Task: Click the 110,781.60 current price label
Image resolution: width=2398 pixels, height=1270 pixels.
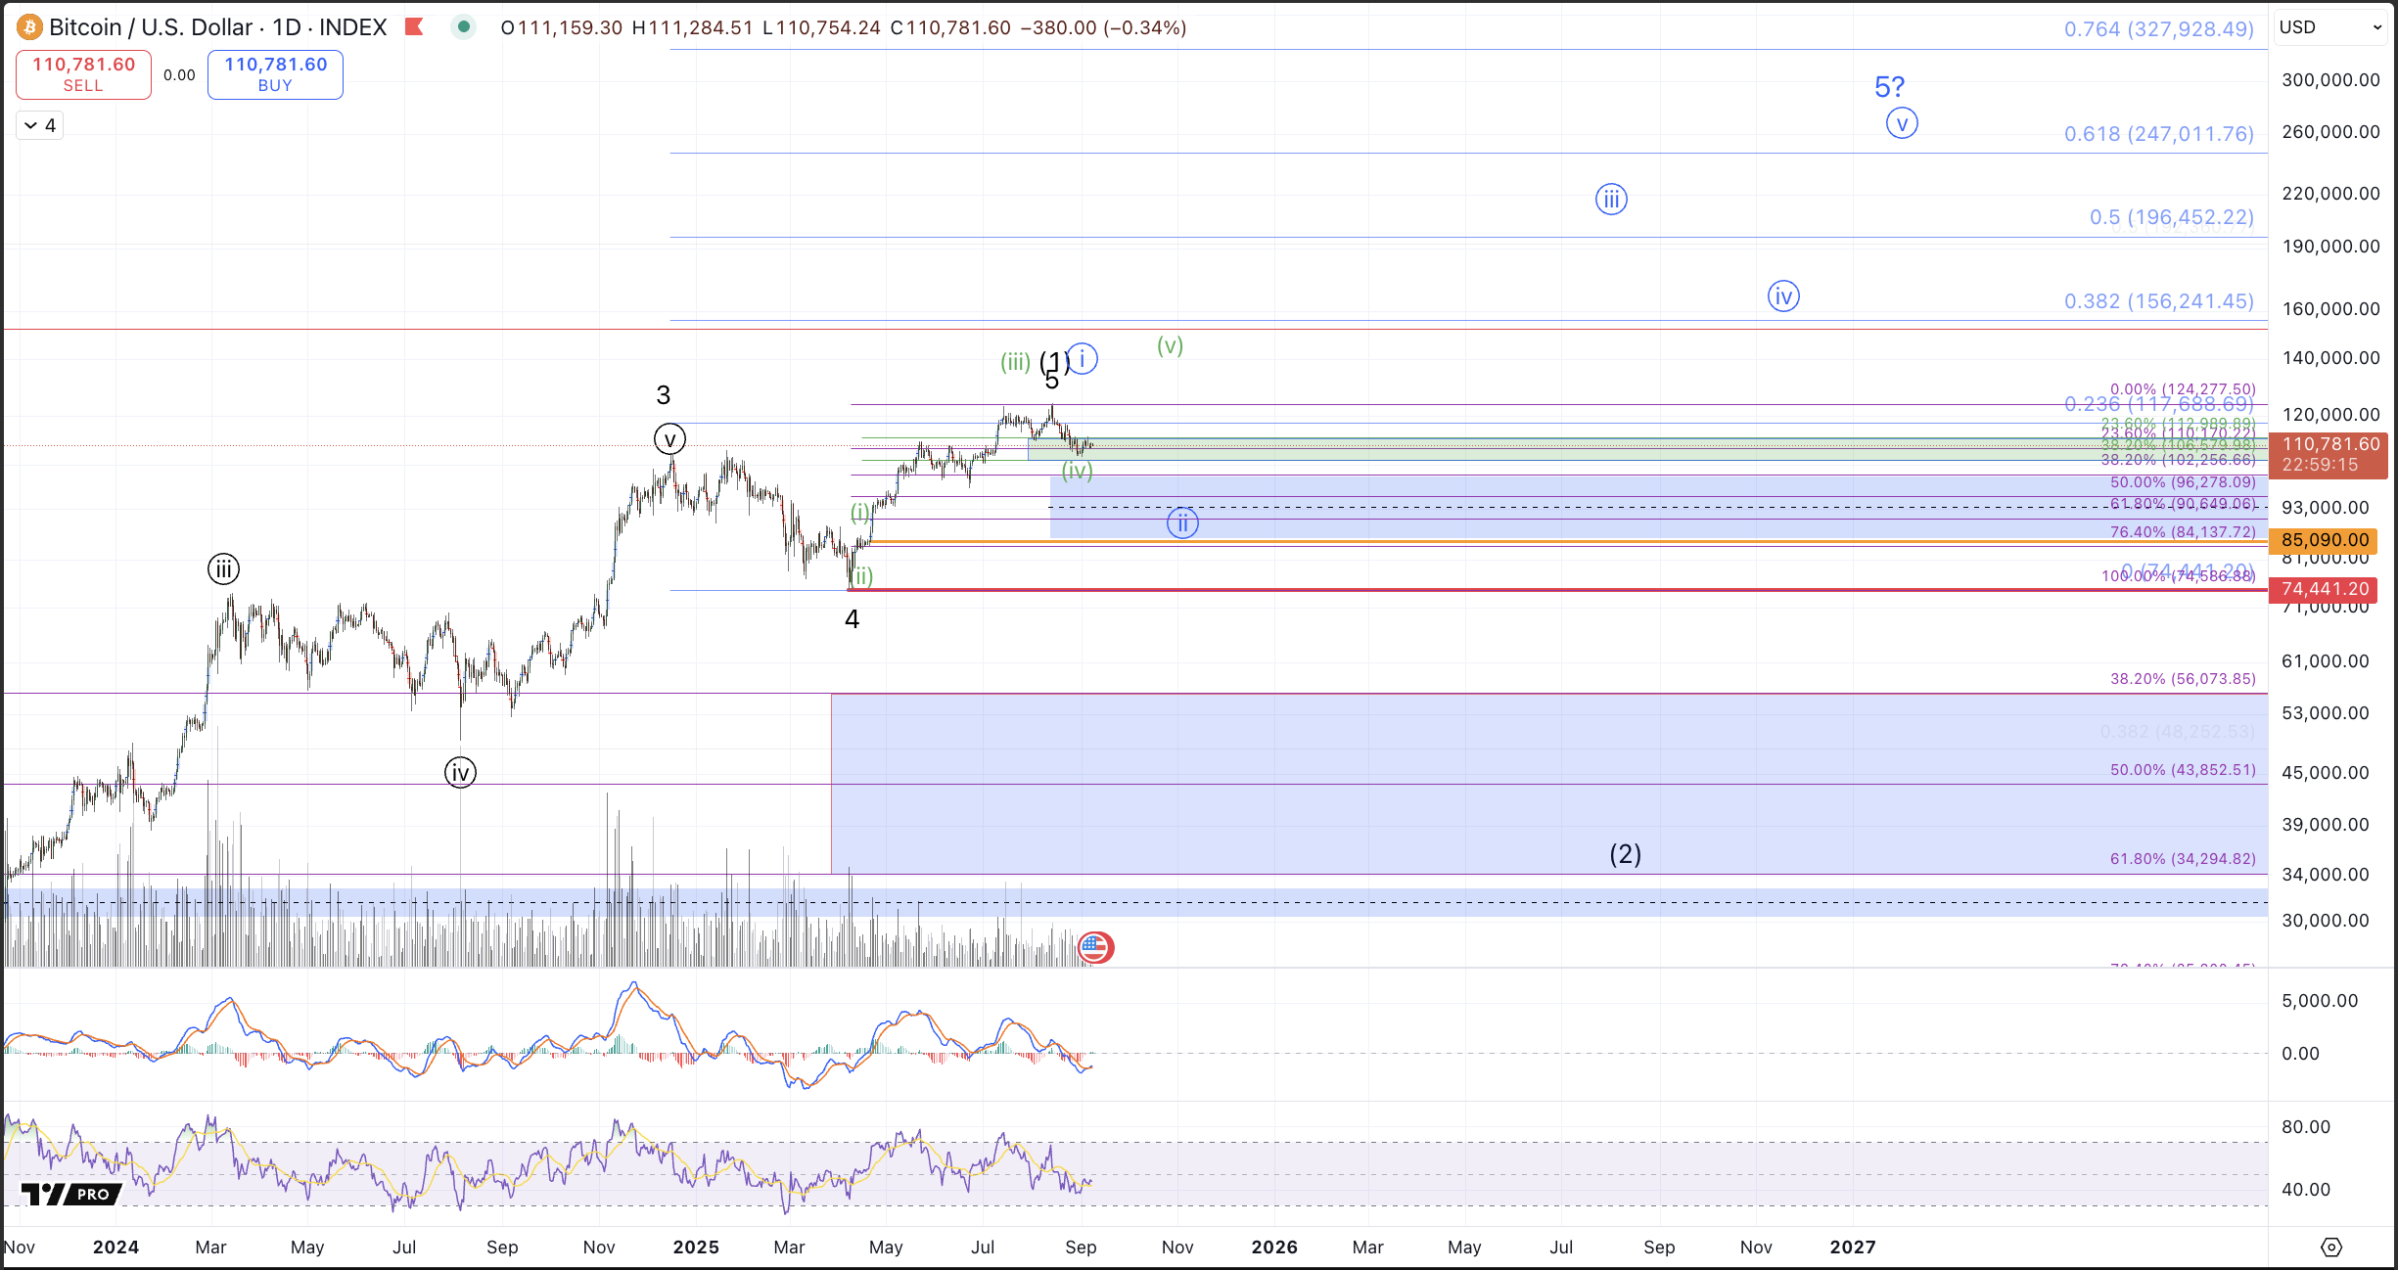Action: tap(2329, 454)
